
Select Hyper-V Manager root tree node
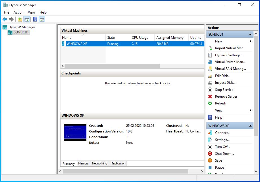(x=22, y=27)
